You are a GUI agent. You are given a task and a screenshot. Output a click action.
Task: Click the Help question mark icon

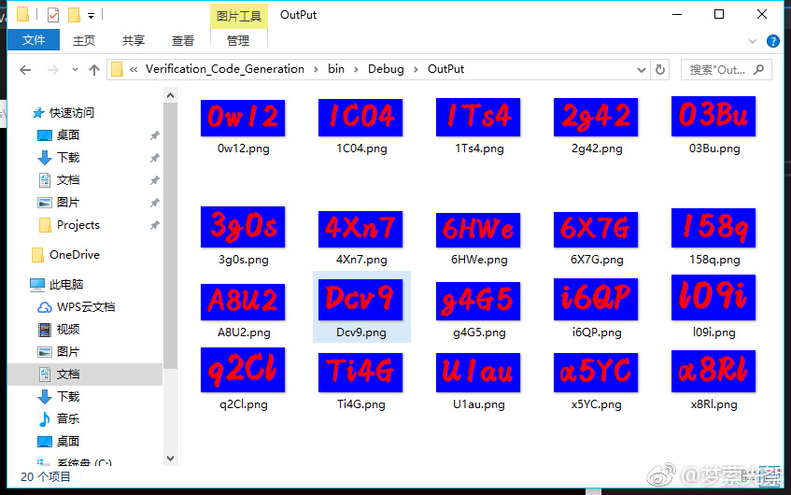click(x=773, y=41)
